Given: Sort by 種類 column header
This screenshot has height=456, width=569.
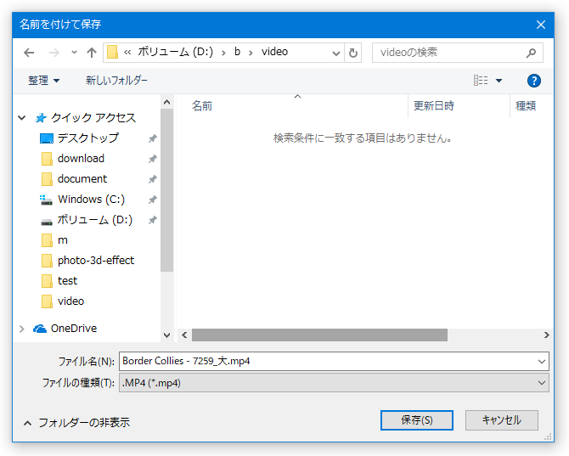Looking at the screenshot, I should pyautogui.click(x=526, y=106).
